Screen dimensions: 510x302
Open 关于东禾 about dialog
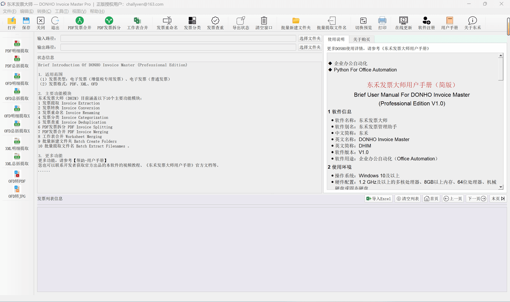point(473,23)
